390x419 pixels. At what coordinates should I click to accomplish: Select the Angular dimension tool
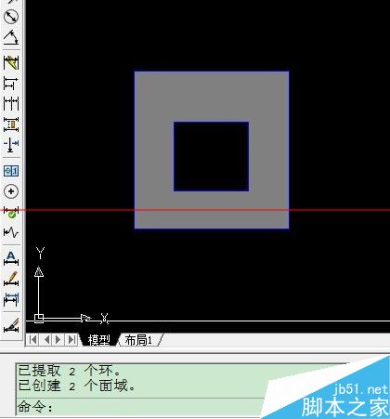point(11,37)
